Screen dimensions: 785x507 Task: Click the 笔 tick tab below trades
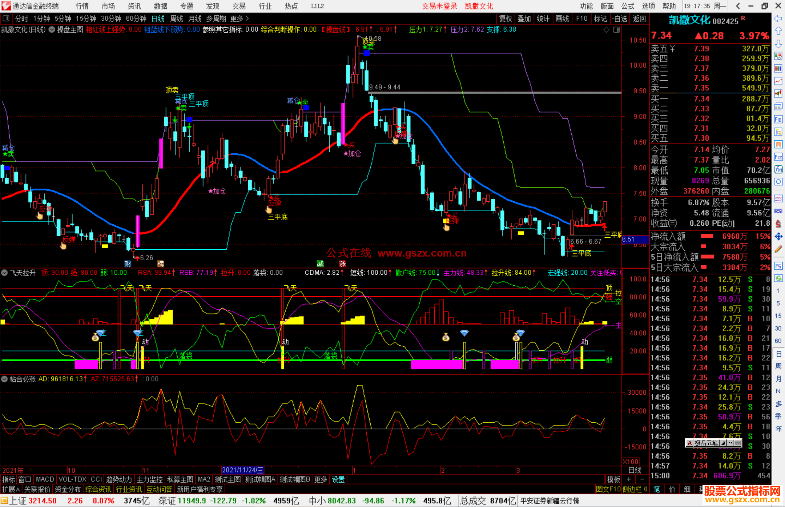657,489
